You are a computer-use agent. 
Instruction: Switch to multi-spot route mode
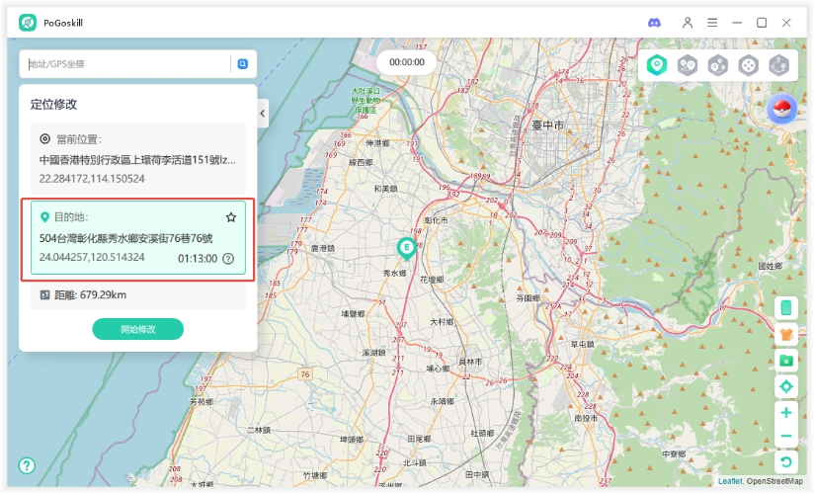pyautogui.click(x=718, y=65)
